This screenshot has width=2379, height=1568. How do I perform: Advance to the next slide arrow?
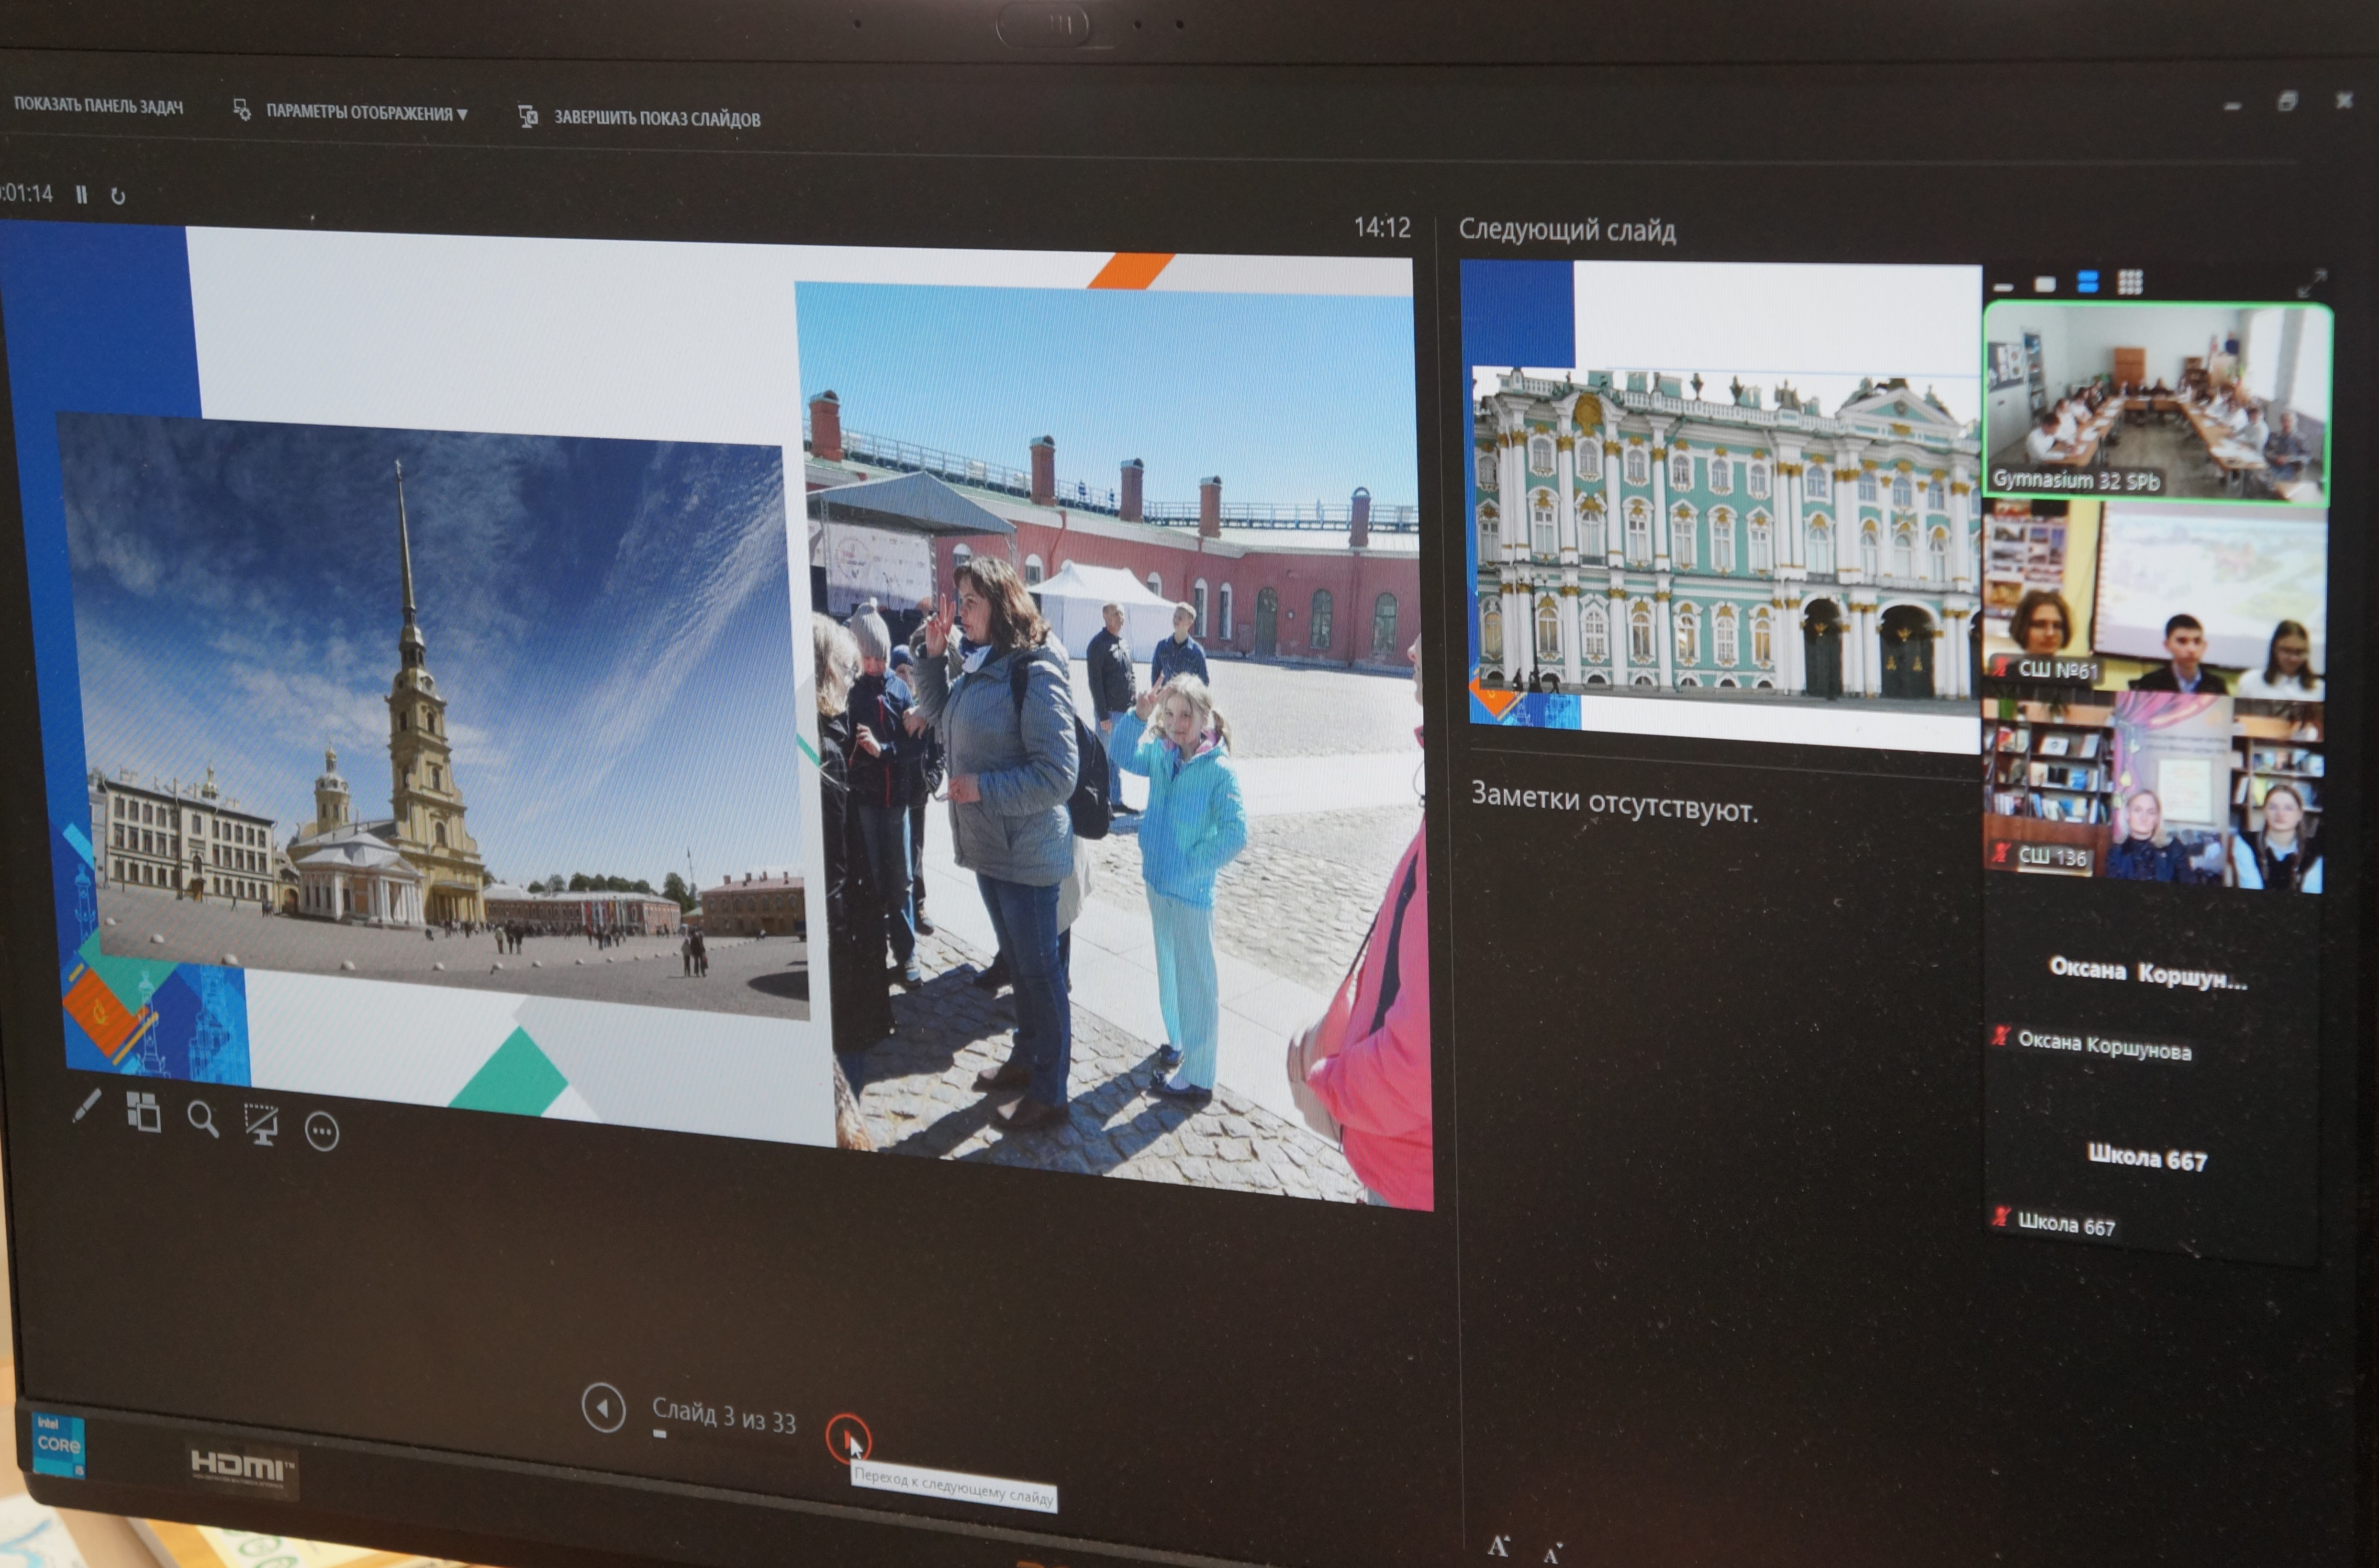pos(848,1440)
